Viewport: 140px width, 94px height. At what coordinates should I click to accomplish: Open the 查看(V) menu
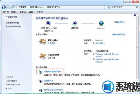(23, 12)
